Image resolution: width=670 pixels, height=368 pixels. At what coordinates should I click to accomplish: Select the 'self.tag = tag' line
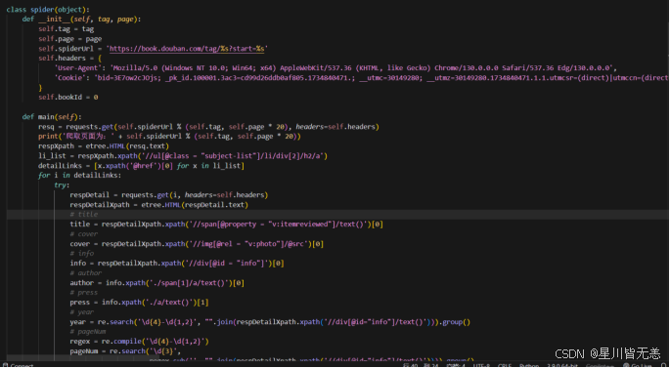[x=67, y=29]
